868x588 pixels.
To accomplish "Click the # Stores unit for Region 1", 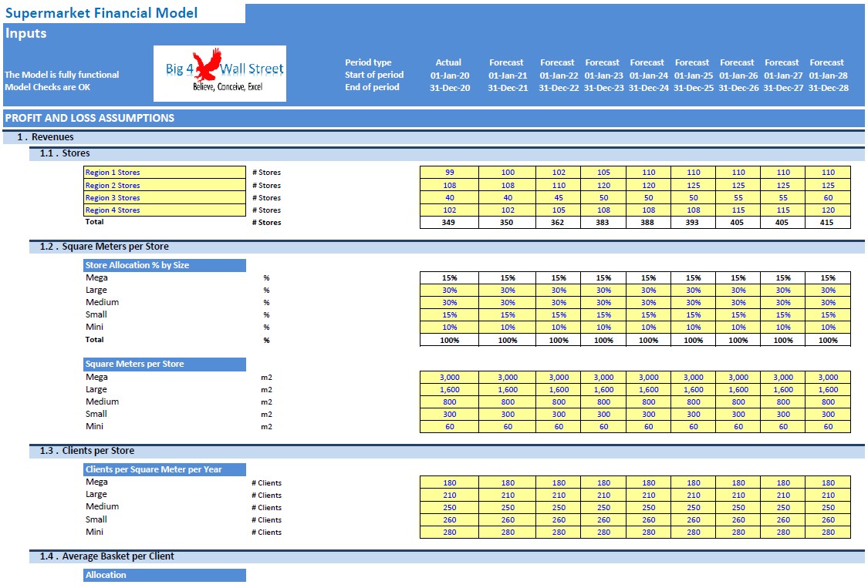I will 266,173.
